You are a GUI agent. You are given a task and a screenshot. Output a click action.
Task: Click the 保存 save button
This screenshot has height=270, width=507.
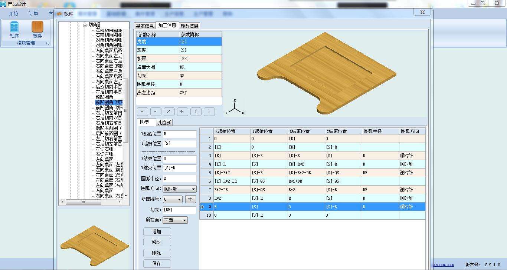click(157, 263)
